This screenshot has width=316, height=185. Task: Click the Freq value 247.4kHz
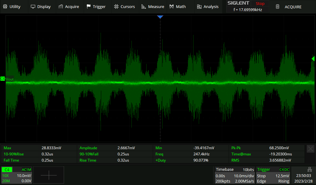coord(201,154)
